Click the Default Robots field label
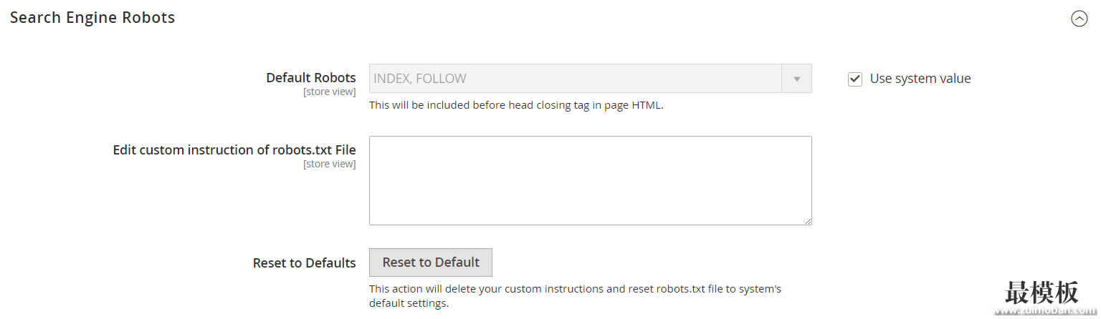This screenshot has height=319, width=1101. click(x=311, y=77)
